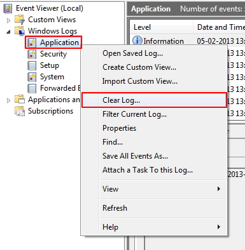
Task: Click the Windows Logs folder icon
Action: point(20,31)
